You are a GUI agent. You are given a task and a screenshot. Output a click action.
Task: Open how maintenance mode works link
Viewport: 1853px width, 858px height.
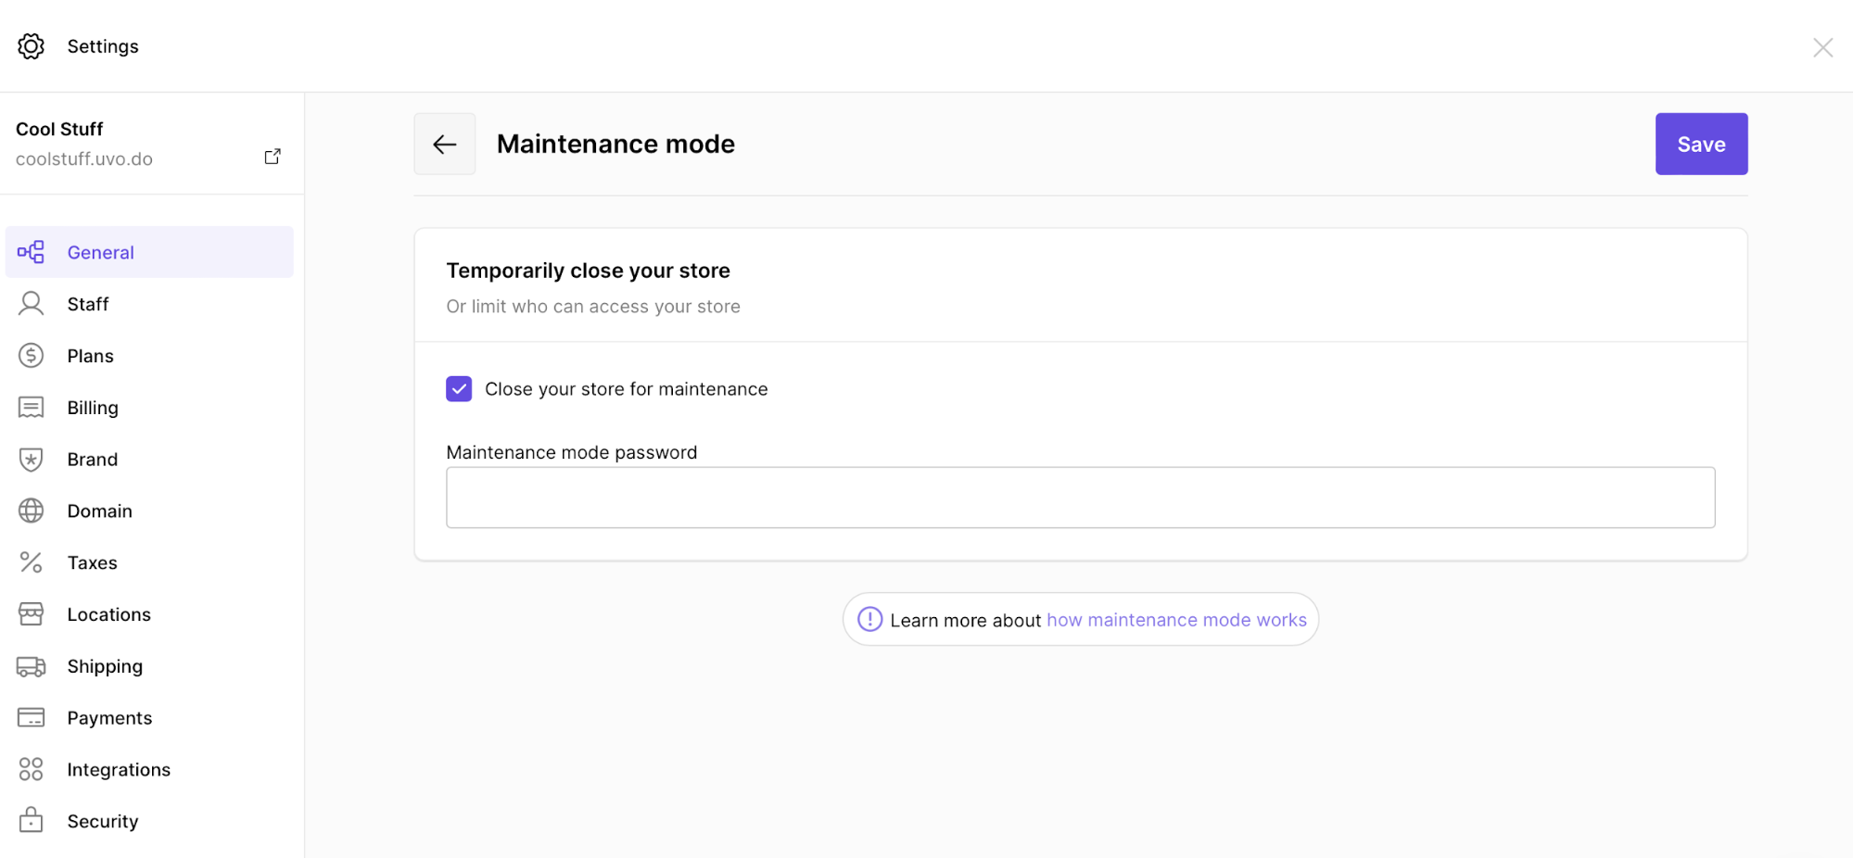1175,620
